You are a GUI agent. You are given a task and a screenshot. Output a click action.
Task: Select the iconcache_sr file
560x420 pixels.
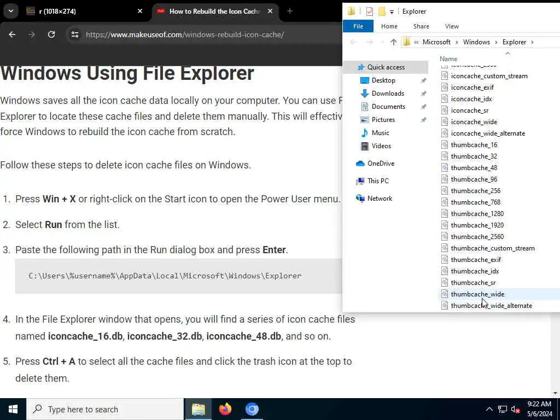tap(470, 110)
